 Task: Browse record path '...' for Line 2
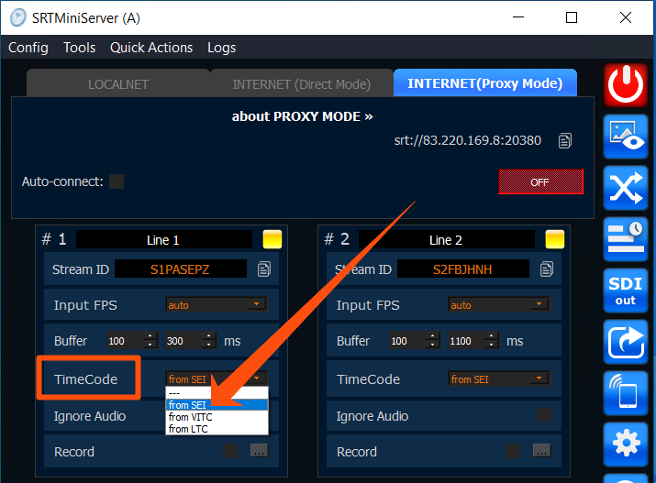[x=541, y=450]
